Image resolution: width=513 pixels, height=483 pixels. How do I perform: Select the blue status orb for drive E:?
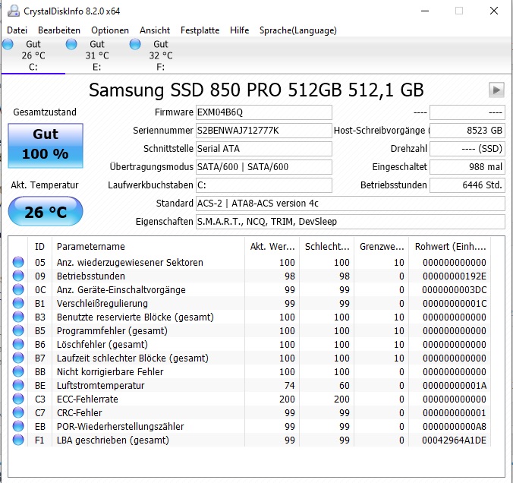71,44
